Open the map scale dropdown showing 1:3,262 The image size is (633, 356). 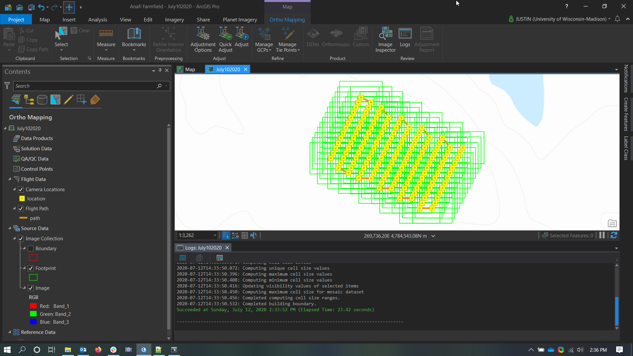(x=215, y=235)
